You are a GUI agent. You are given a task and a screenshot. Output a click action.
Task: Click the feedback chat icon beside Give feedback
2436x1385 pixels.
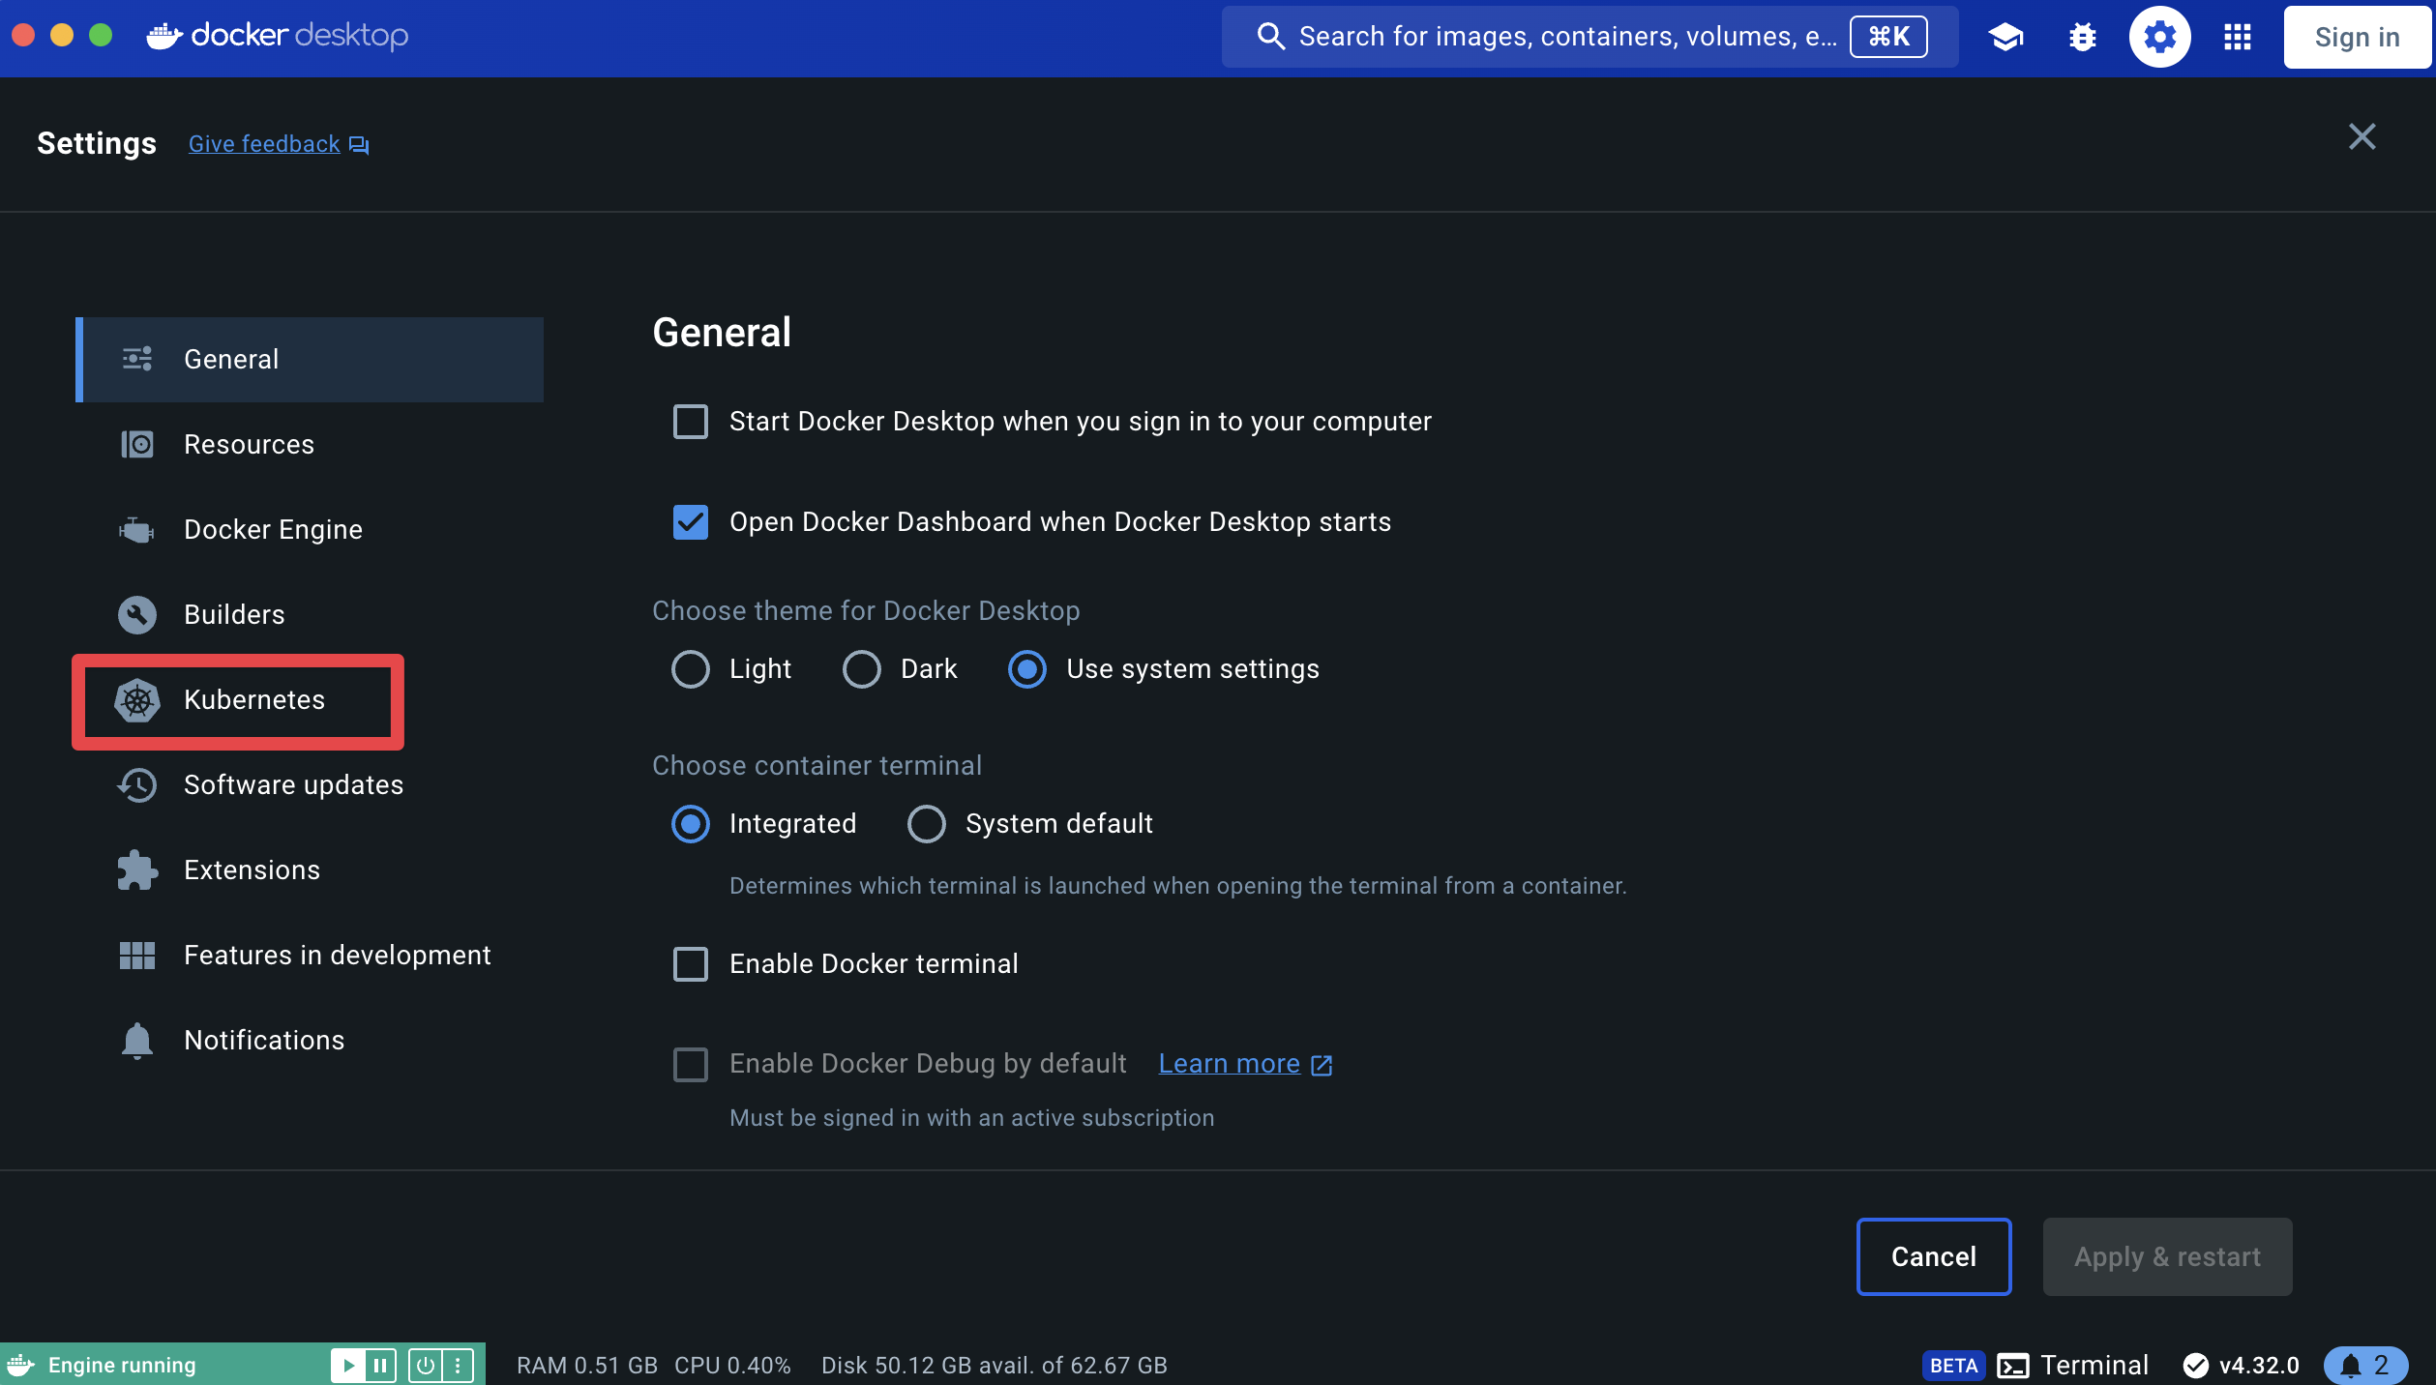(359, 145)
